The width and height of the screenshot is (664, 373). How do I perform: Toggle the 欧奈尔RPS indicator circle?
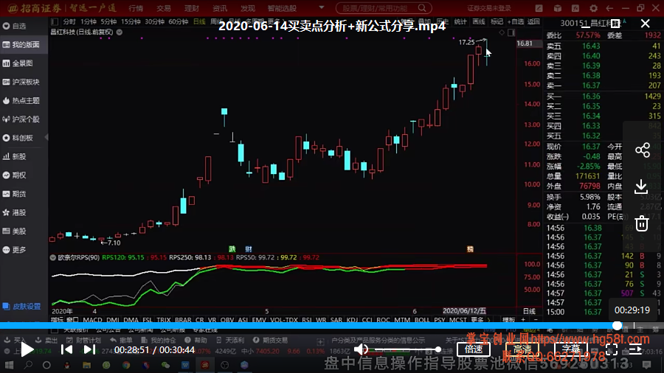click(53, 257)
